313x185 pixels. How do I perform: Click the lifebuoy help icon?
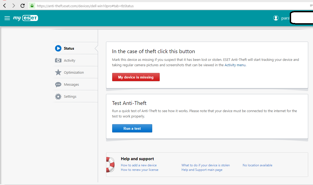[110, 164]
